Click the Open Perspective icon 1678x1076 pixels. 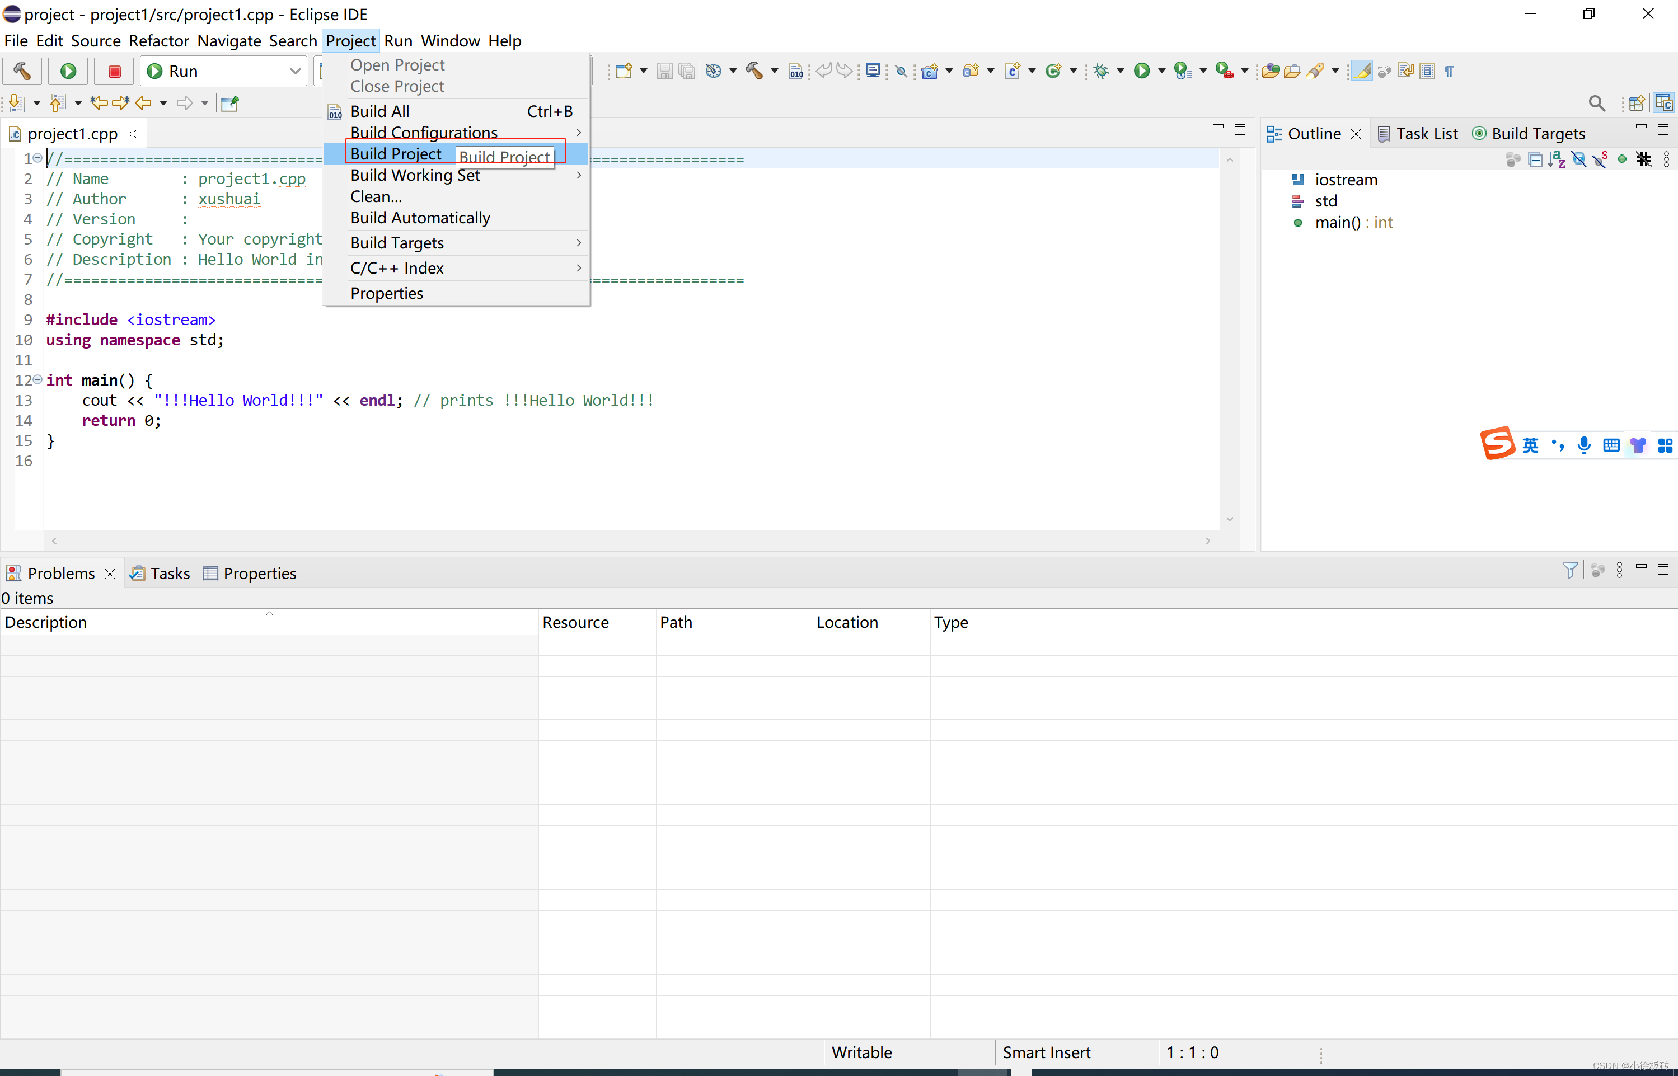click(1636, 104)
